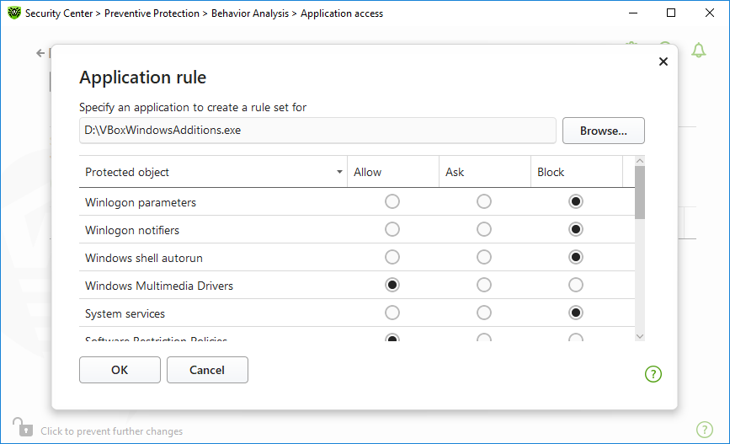Allow System services
Screen dimensions: 730x444
(392, 313)
